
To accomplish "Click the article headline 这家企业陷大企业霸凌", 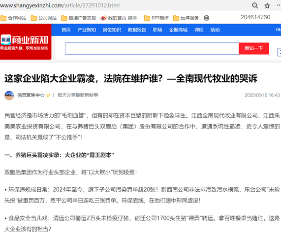I will tap(131, 78).
